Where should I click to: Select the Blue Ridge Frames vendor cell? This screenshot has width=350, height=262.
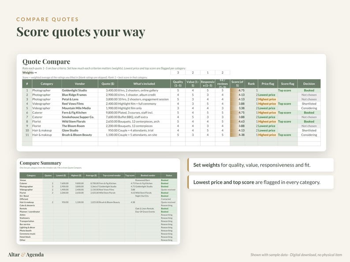click(80, 95)
